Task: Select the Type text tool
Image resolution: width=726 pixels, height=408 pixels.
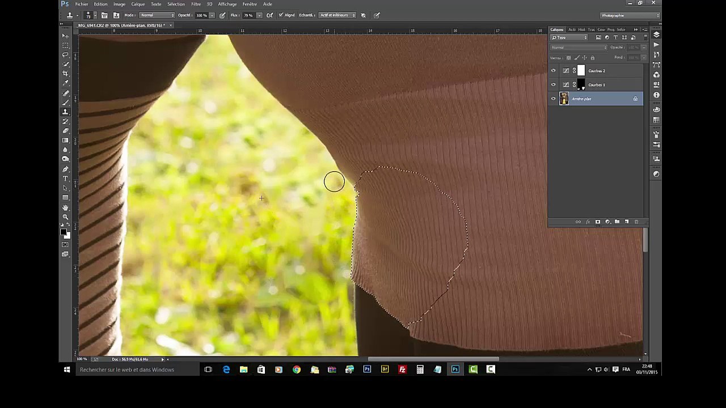Action: click(x=65, y=178)
